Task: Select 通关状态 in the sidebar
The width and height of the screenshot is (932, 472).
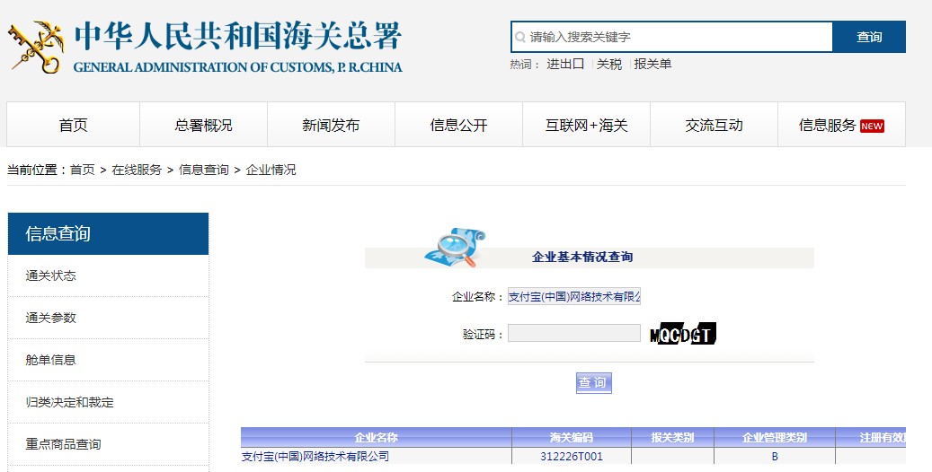Action: click(x=51, y=275)
